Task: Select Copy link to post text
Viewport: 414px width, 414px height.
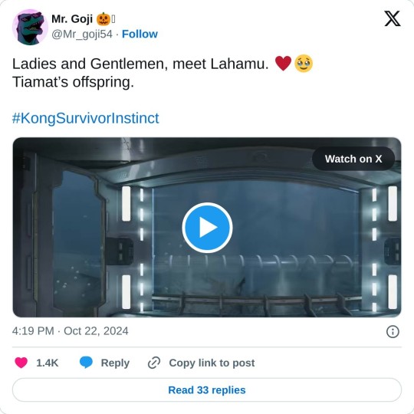Action: (x=212, y=363)
